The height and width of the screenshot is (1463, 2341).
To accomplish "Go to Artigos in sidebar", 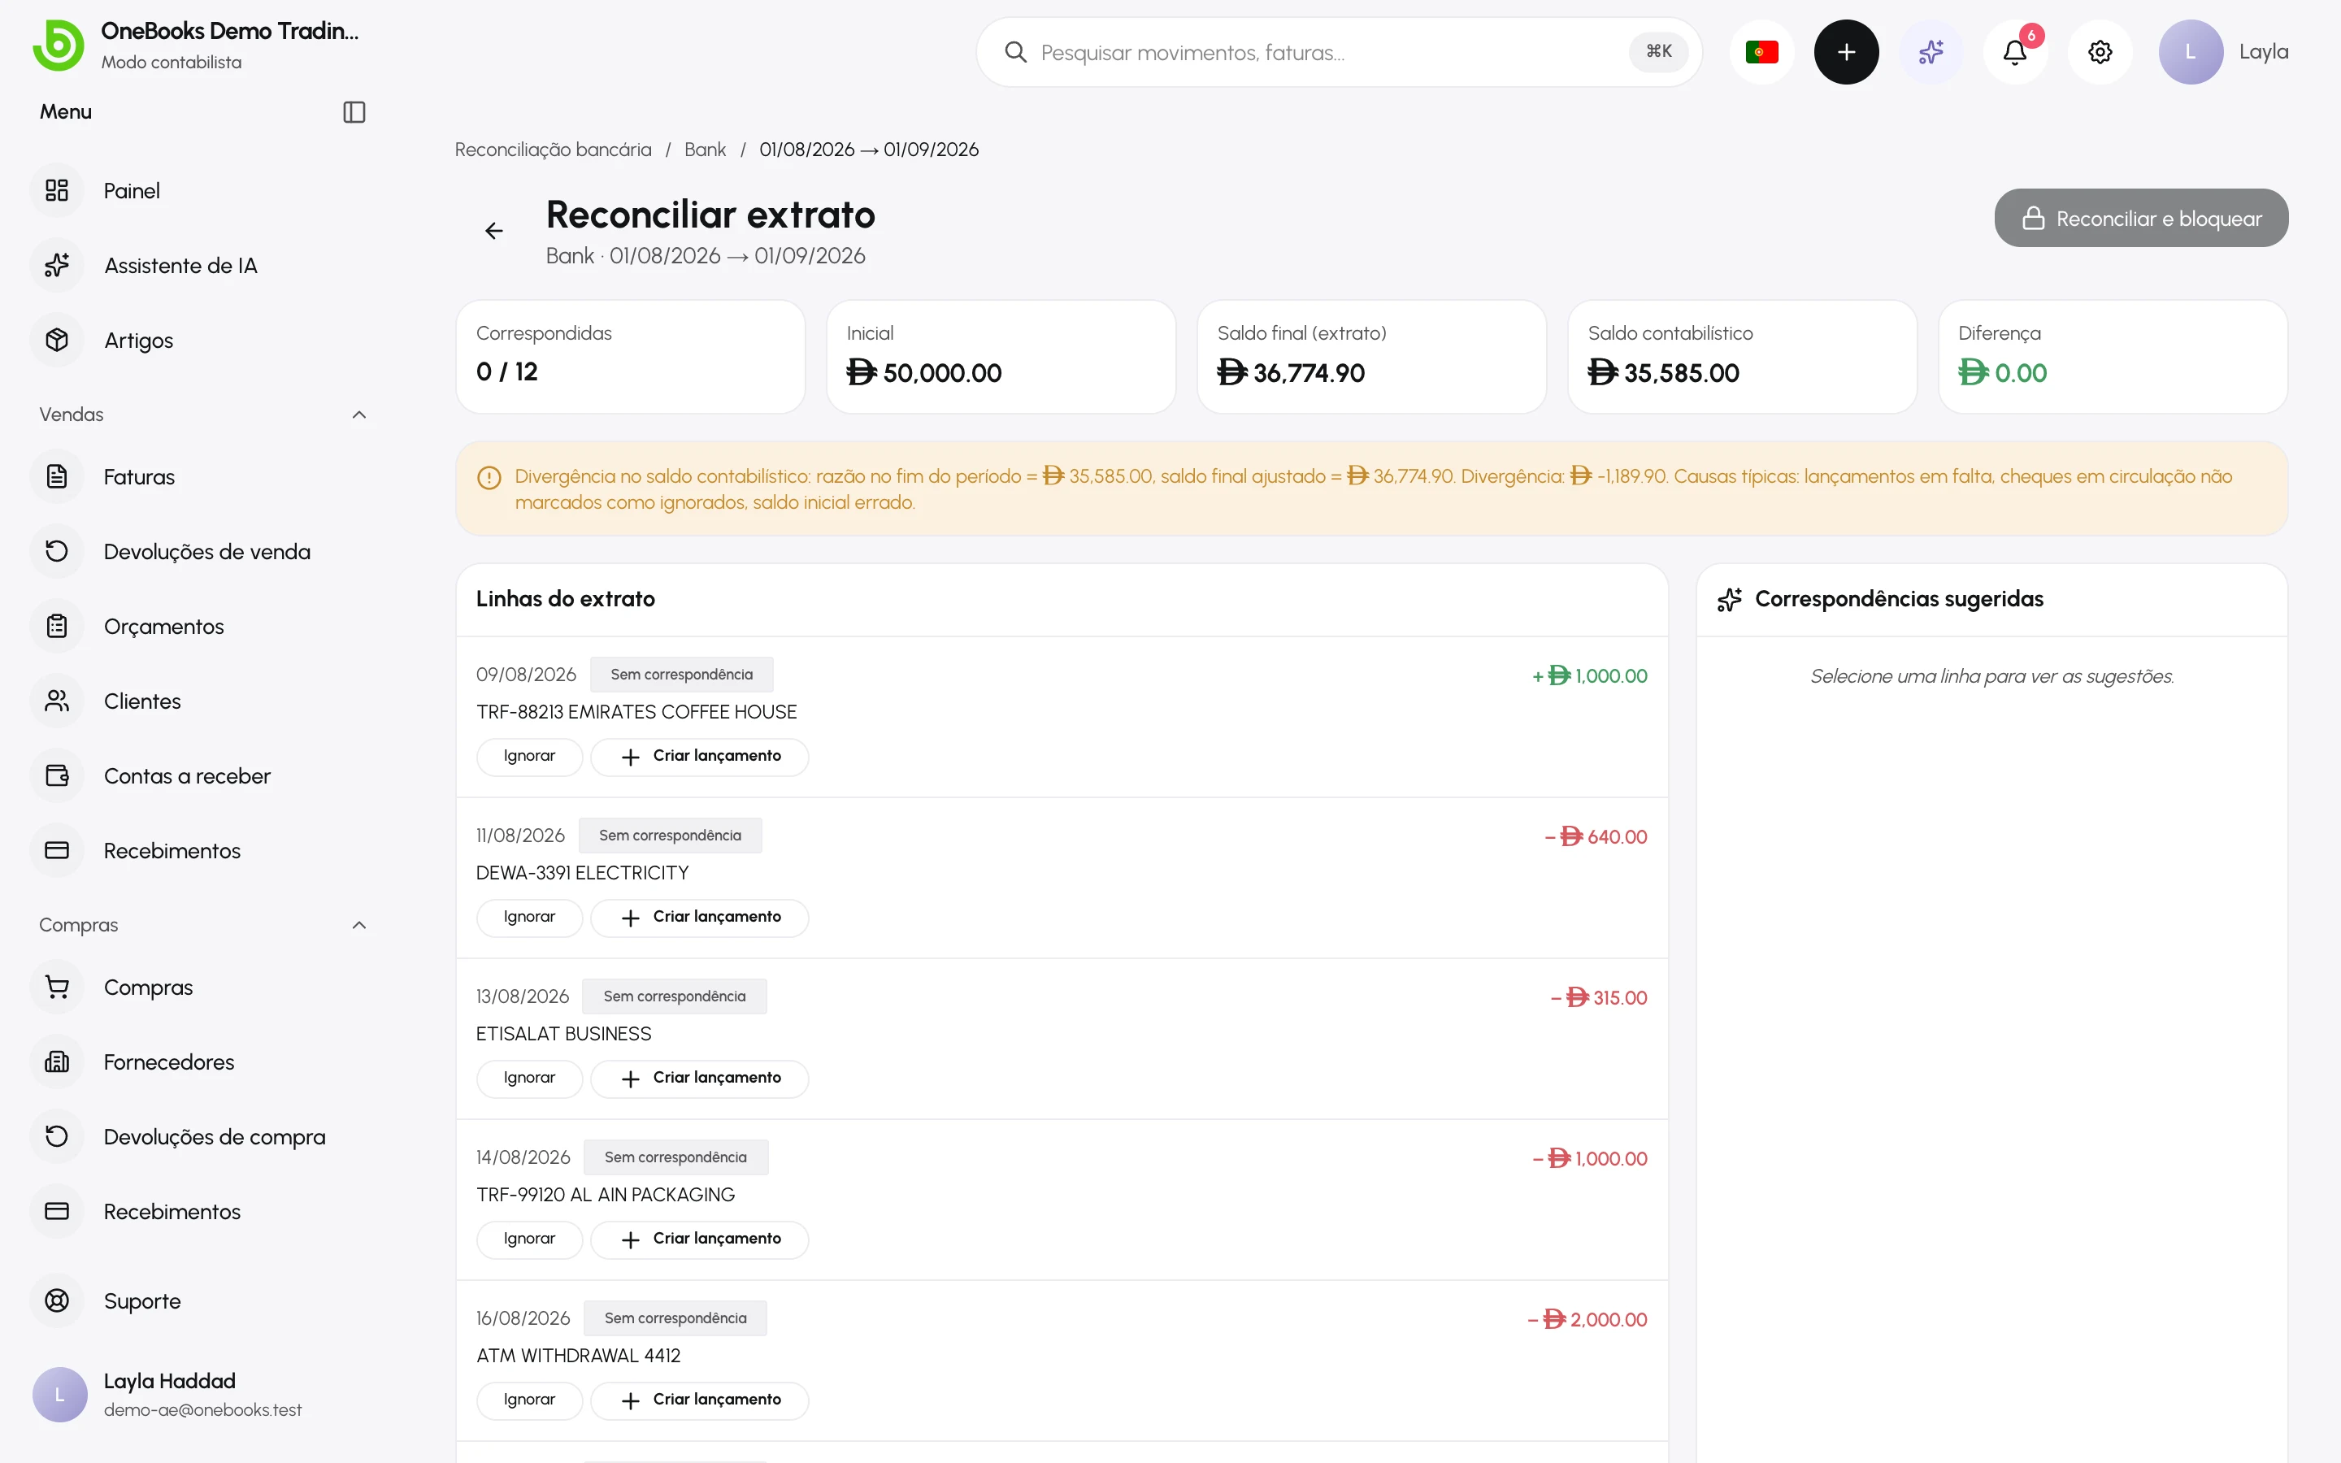I will pos(137,341).
